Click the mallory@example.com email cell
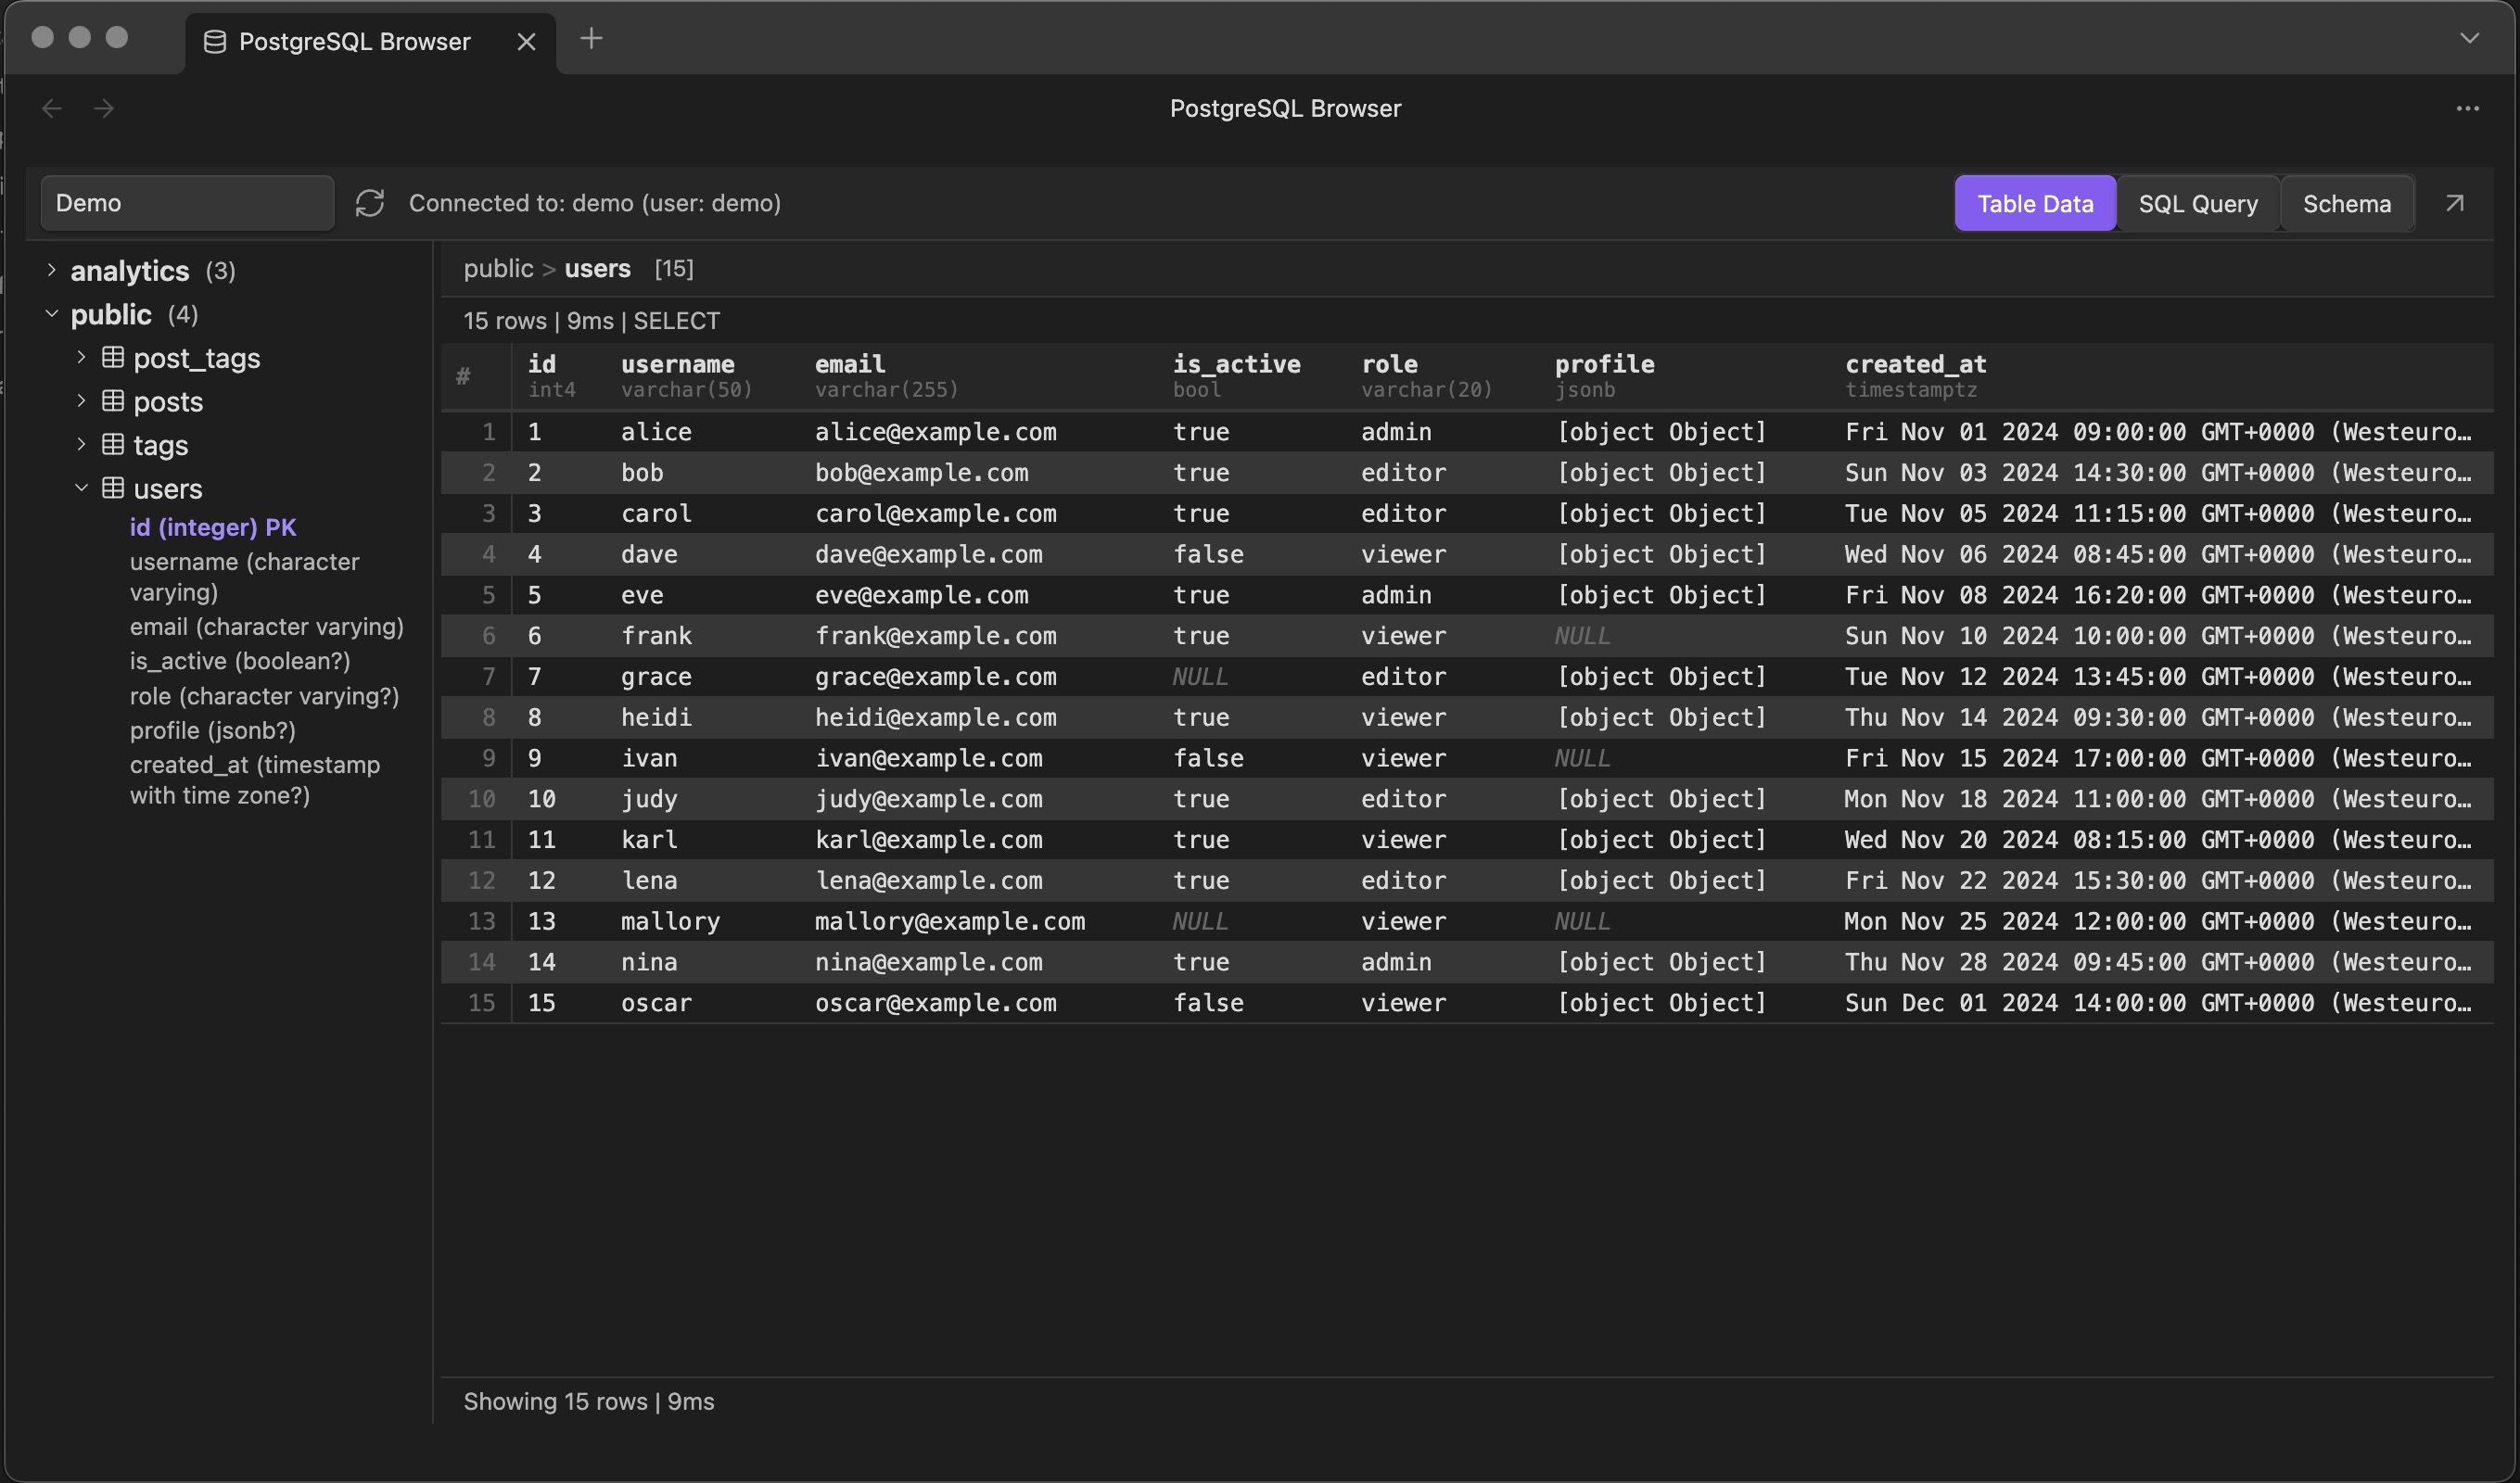 click(x=949, y=921)
